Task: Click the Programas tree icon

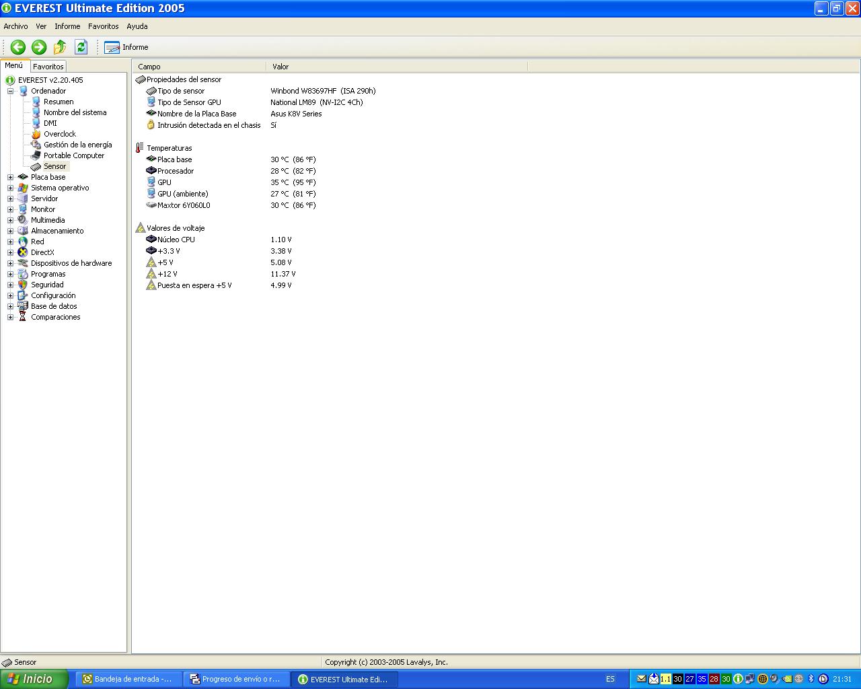Action: click(x=23, y=274)
